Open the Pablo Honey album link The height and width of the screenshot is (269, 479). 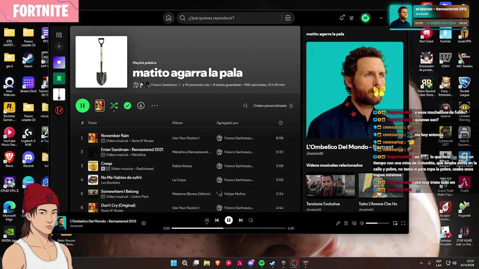(x=182, y=166)
